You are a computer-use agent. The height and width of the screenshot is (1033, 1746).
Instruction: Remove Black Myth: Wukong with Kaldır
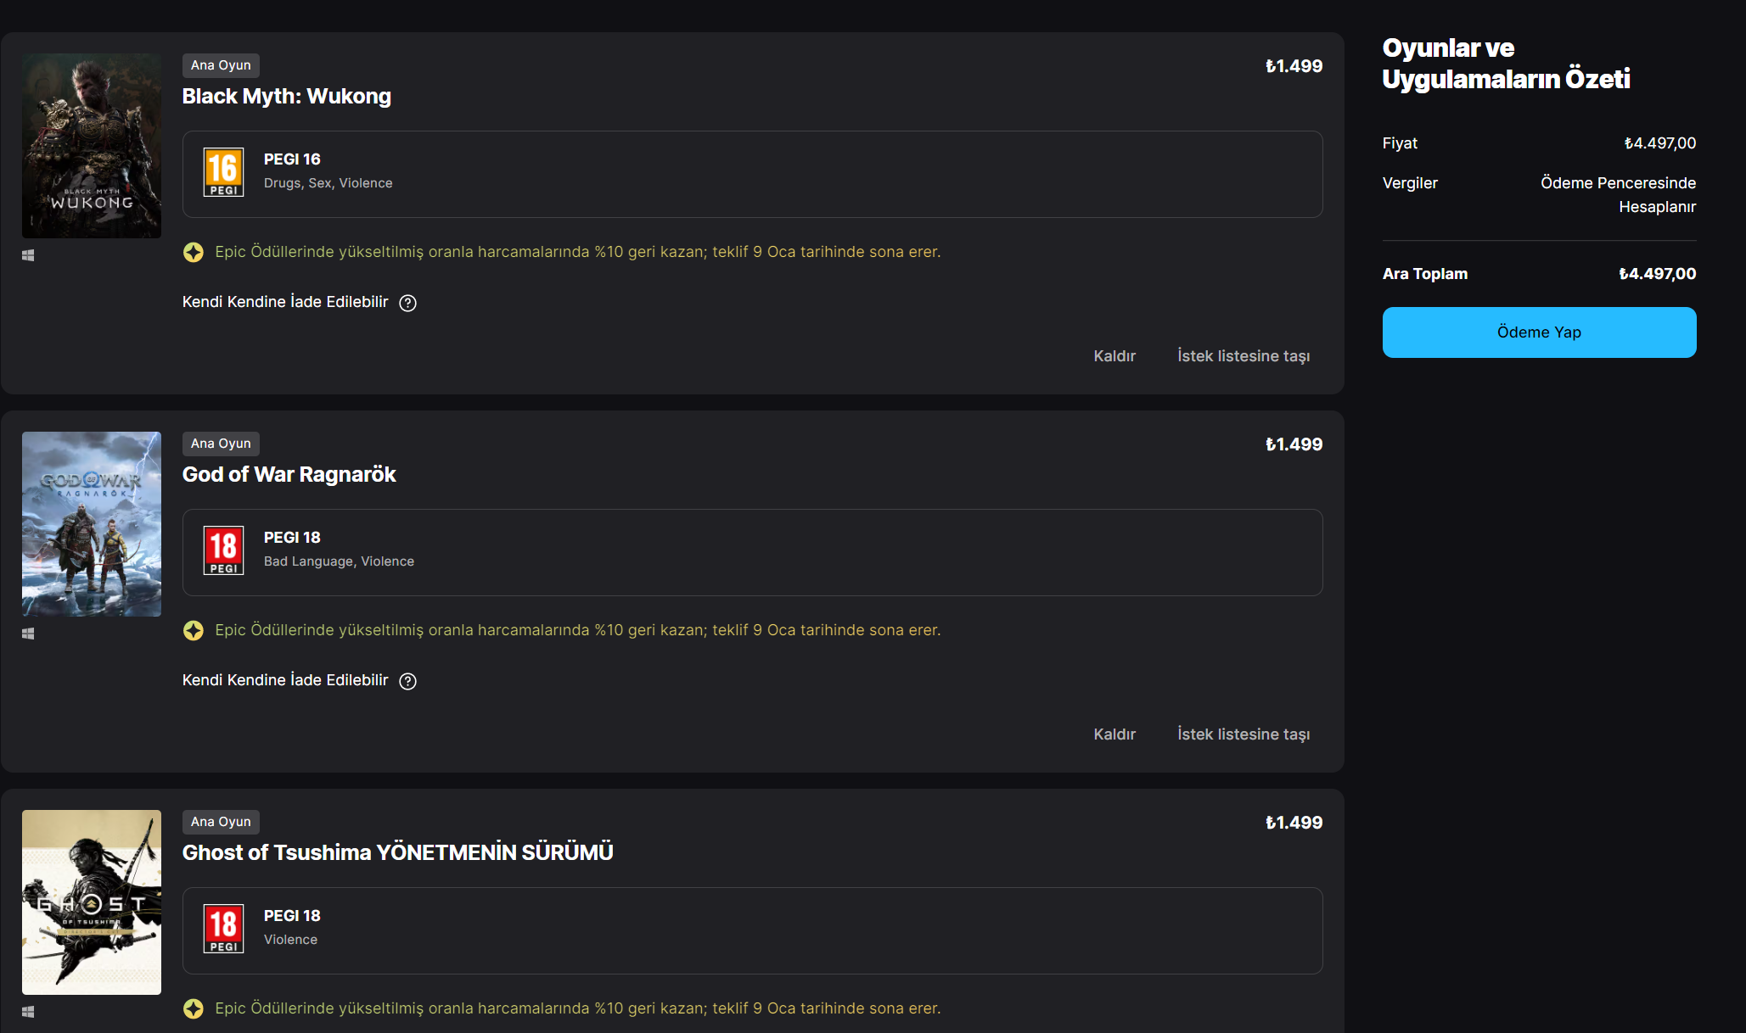[x=1114, y=356]
